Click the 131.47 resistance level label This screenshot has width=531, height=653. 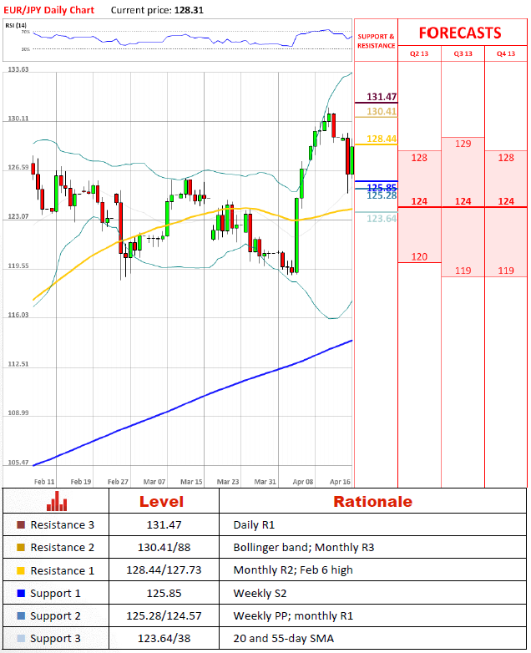tap(382, 97)
